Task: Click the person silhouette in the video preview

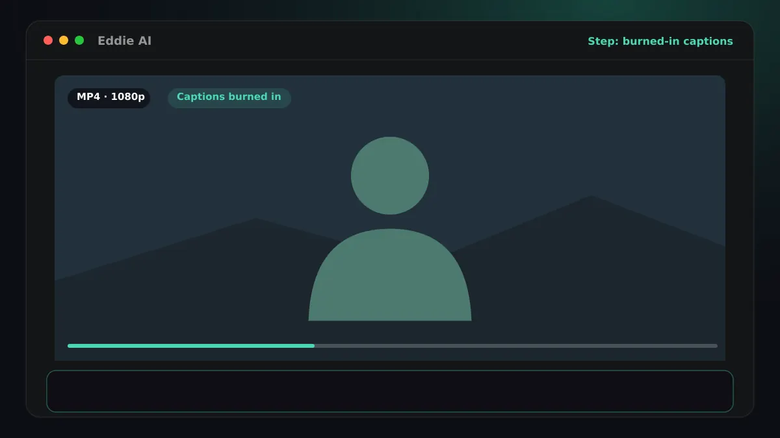Action: coord(390,228)
